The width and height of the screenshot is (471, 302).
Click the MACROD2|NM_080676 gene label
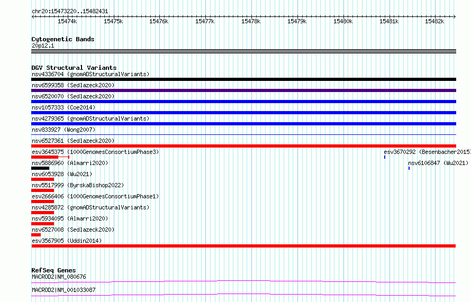pos(59,277)
